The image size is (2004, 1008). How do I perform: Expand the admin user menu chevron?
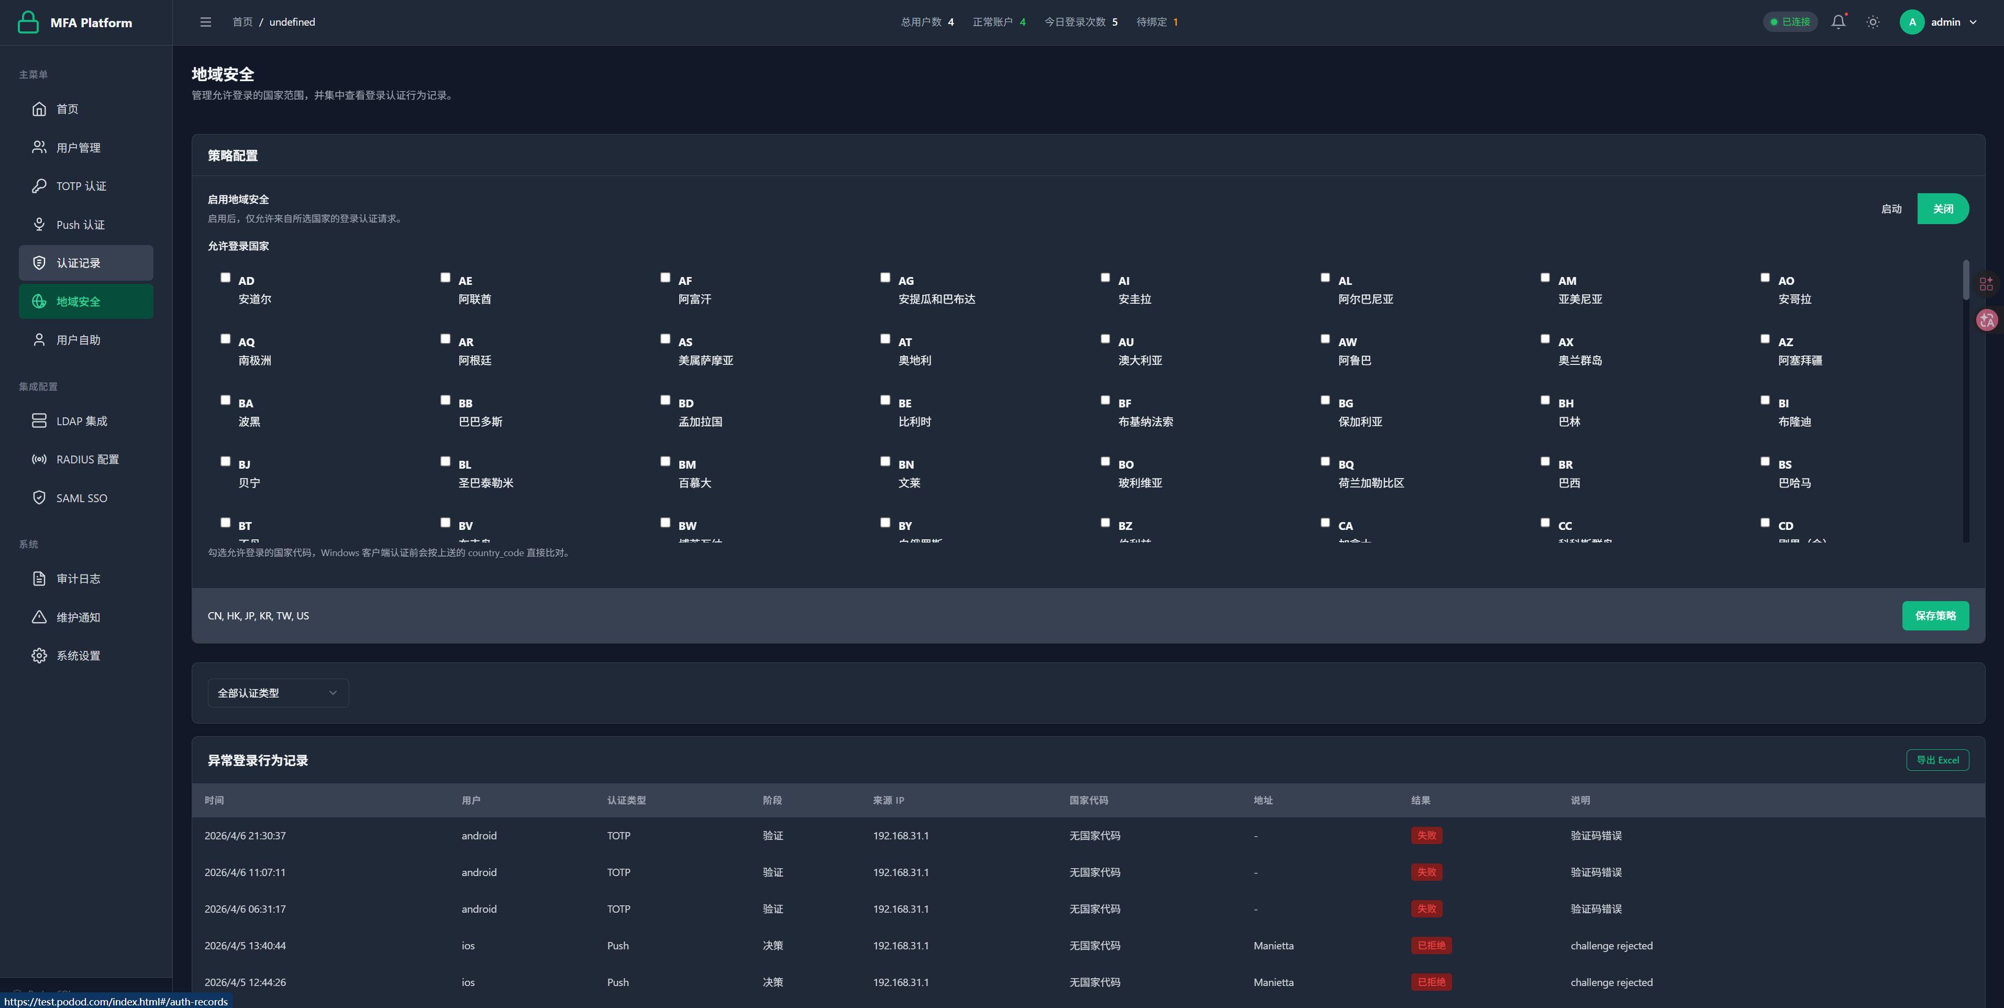1973,22
